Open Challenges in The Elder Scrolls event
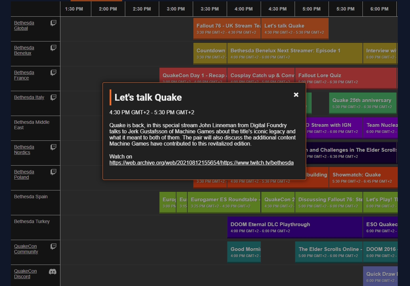 (x=351, y=153)
